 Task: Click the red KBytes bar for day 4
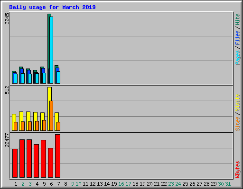[x=36, y=161]
